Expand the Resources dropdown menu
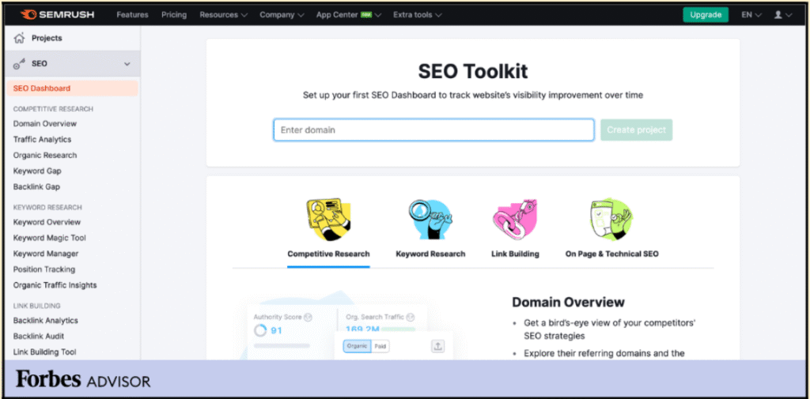The height and width of the screenshot is (399, 810). click(x=222, y=14)
